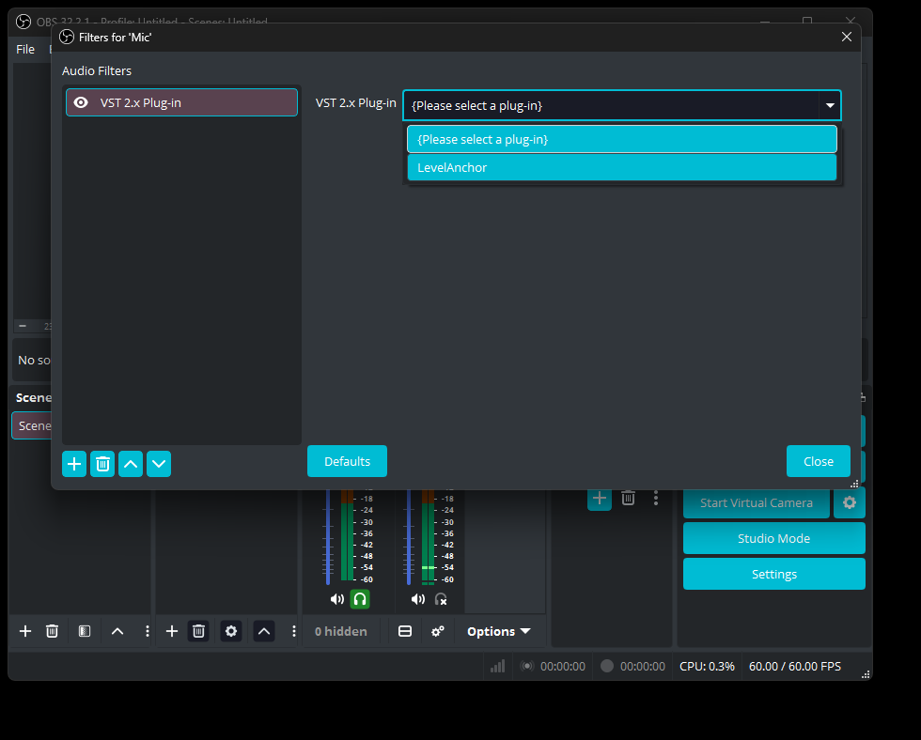Close the Filters for 'Mic' dialog
Image resolution: width=921 pixels, height=740 pixels.
tap(819, 461)
